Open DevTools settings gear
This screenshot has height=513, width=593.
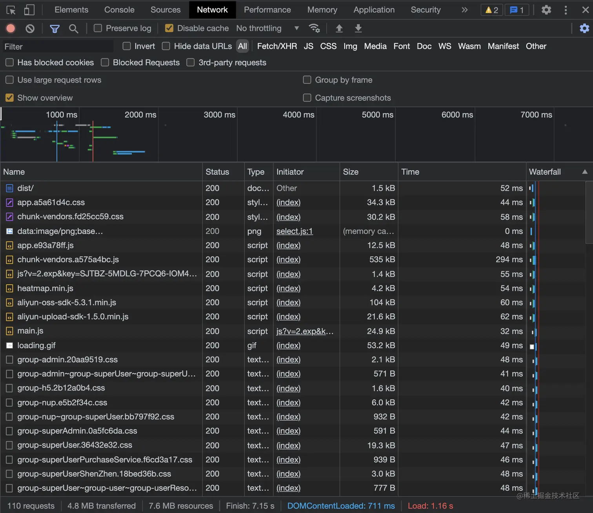click(546, 10)
